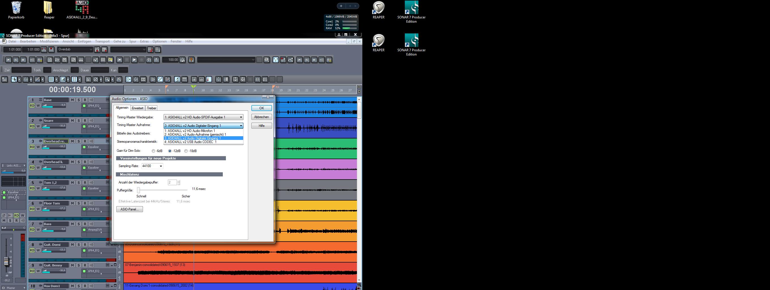This screenshot has width=770, height=290.
Task: Rewind to start in the transport toolbar
Action: 119,60
